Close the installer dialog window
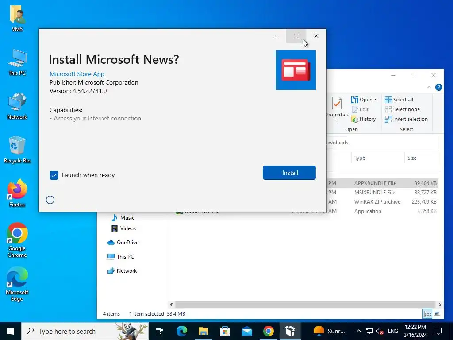The width and height of the screenshot is (453, 340). pyautogui.click(x=316, y=36)
